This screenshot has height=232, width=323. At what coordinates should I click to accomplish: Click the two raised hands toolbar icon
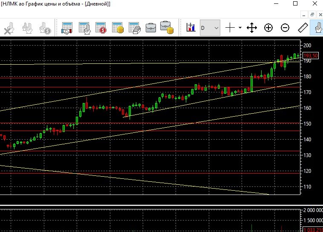[x=27, y=28]
